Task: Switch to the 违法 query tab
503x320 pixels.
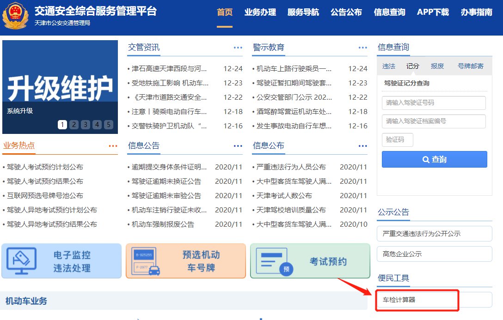Action: pos(389,66)
